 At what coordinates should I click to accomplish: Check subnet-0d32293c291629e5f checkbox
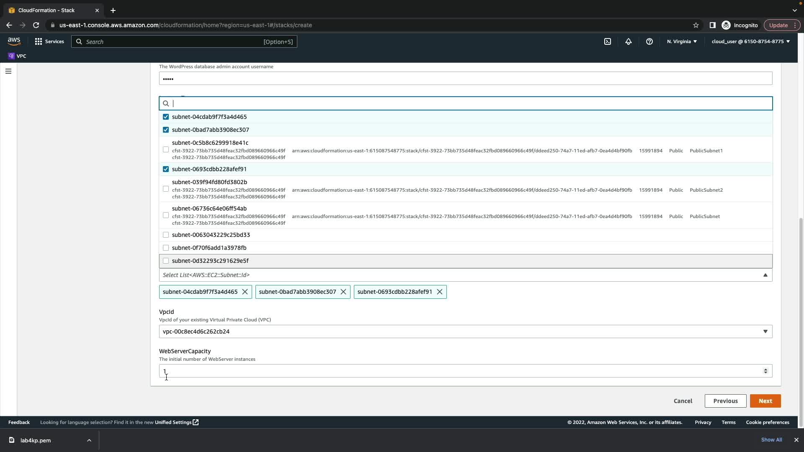(x=166, y=261)
